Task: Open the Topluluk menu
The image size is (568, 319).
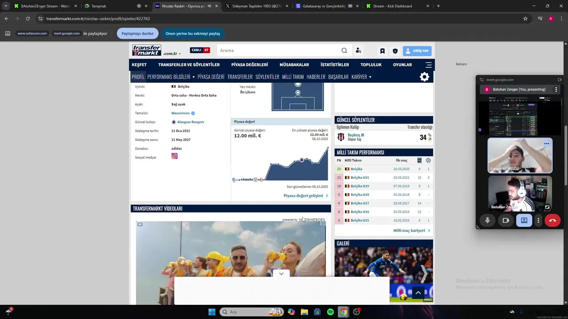Action: [x=371, y=65]
